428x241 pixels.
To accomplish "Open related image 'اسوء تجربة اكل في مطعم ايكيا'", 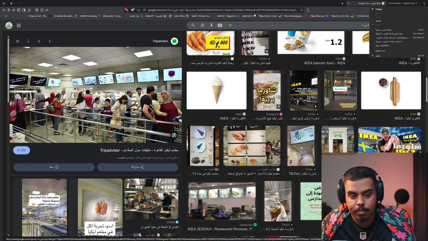I will click(100, 208).
